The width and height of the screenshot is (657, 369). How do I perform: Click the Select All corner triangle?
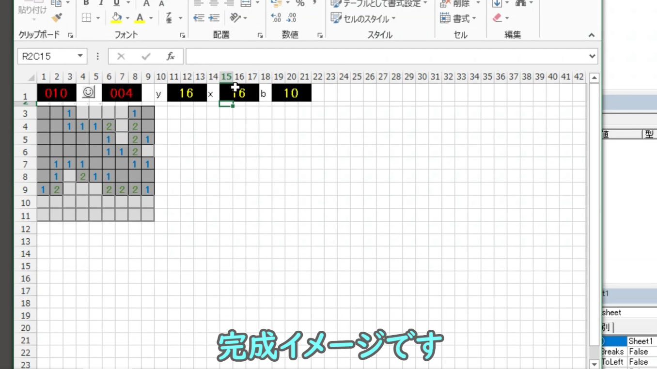coord(31,77)
